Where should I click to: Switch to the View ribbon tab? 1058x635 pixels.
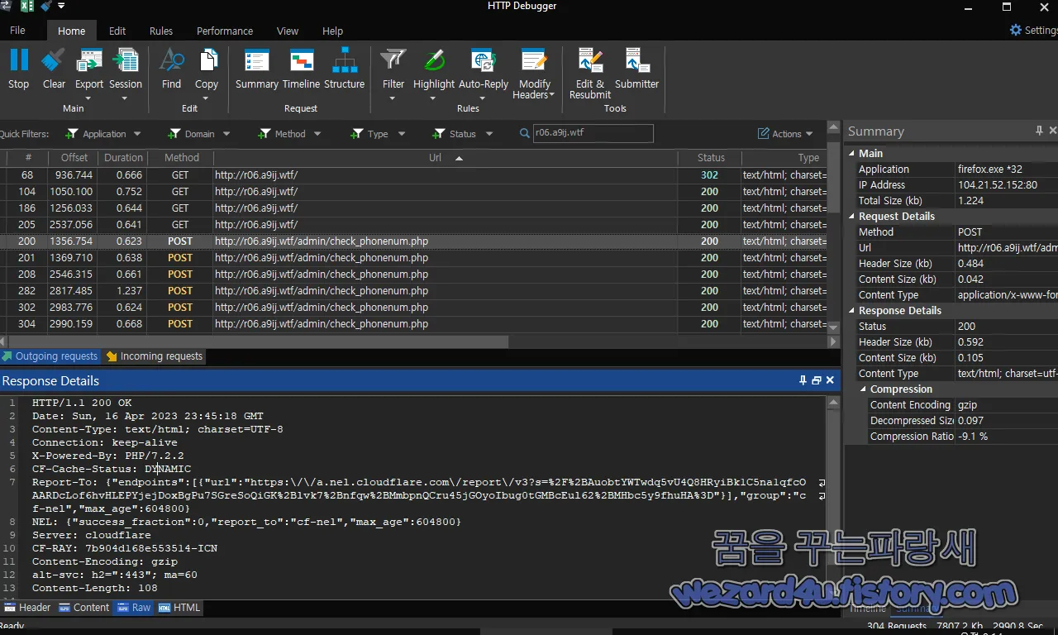coord(288,31)
